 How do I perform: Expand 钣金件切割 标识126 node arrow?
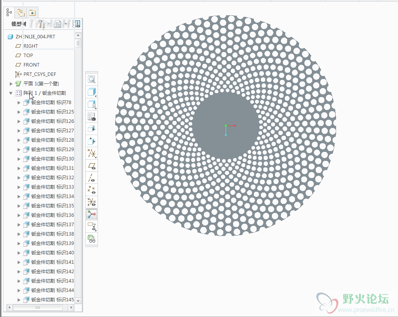[x=19, y=121]
